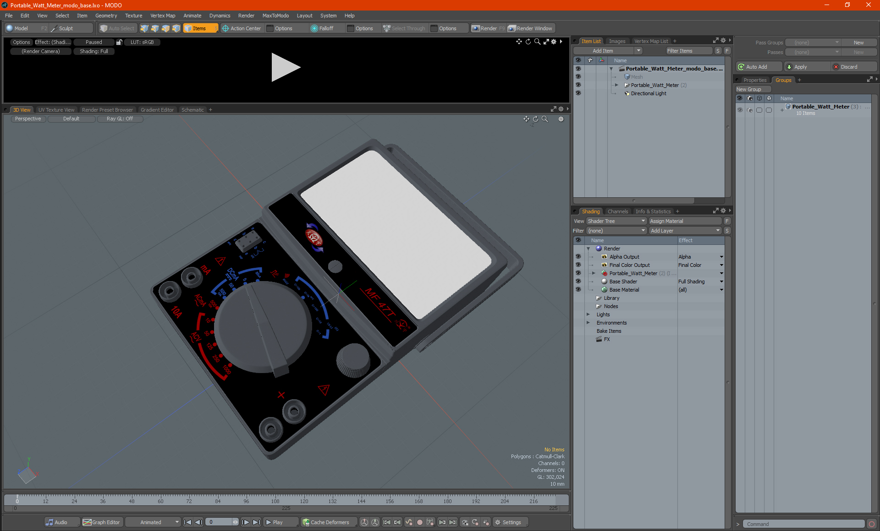Go to last frame

(x=256, y=522)
